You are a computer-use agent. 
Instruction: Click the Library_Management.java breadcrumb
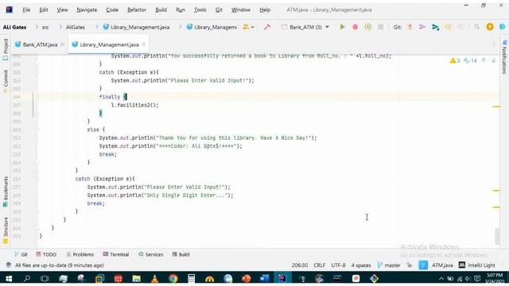coord(136,27)
